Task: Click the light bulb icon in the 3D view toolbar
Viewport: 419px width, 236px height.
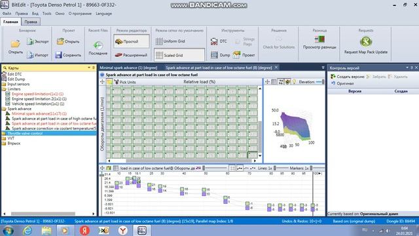Action: pyautogui.click(x=294, y=82)
